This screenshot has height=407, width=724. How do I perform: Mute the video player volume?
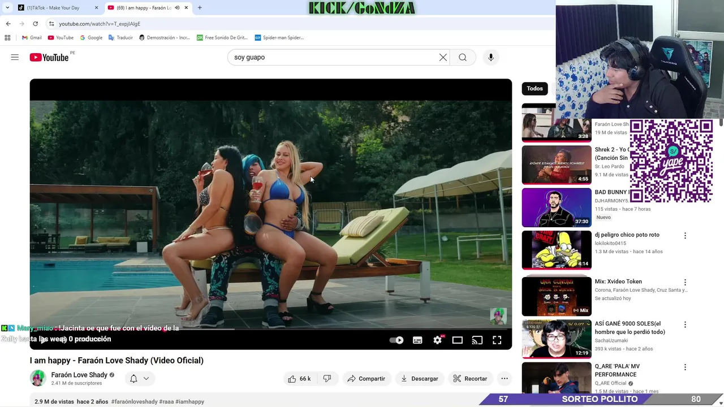[x=63, y=340]
